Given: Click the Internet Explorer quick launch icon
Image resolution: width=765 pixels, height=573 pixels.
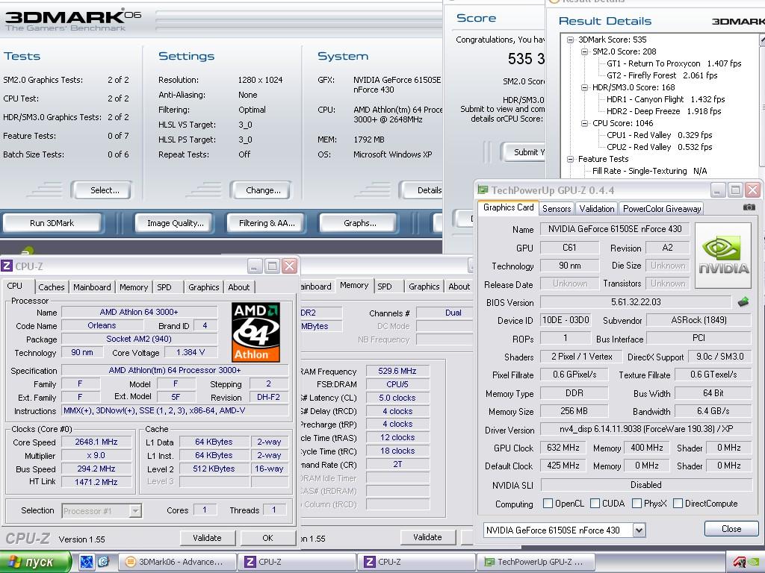Looking at the screenshot, I should click(103, 562).
